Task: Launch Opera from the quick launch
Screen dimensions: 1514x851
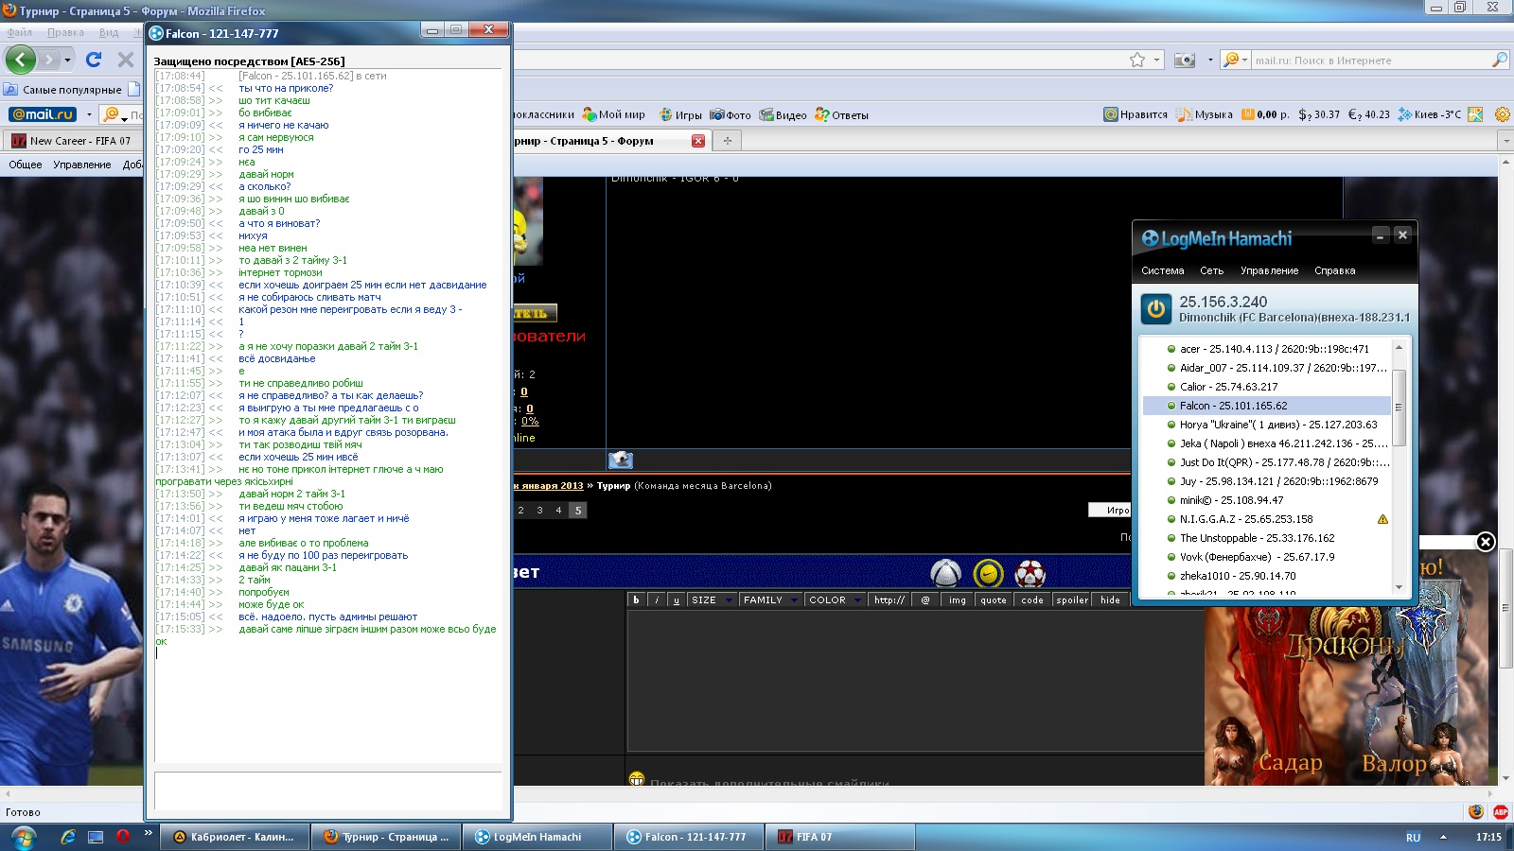Action: (123, 837)
